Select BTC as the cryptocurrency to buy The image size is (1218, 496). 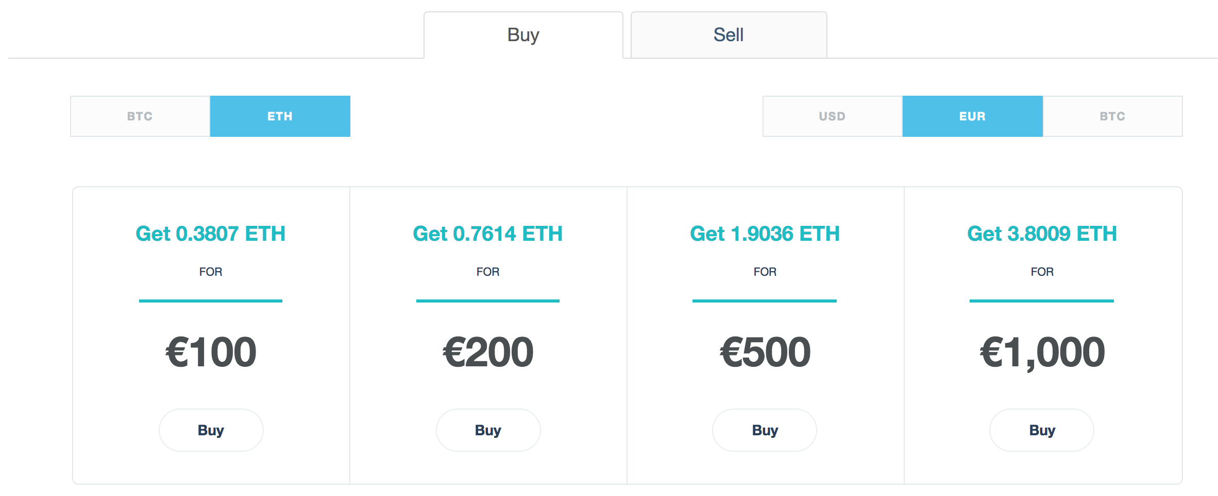pyautogui.click(x=140, y=116)
